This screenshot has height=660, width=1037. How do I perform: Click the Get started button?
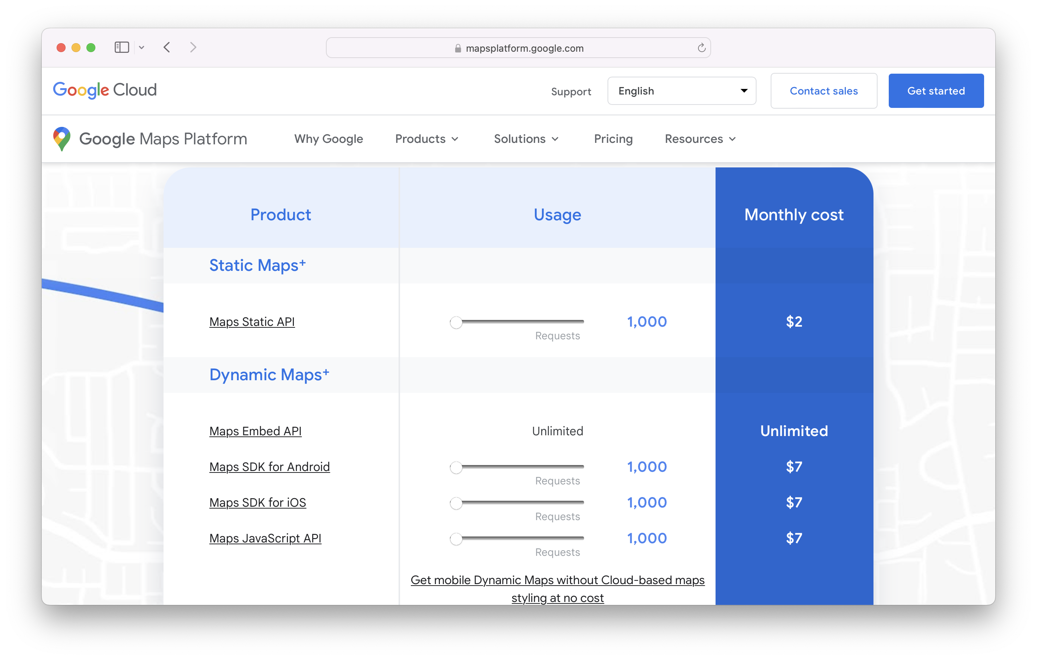click(x=936, y=90)
